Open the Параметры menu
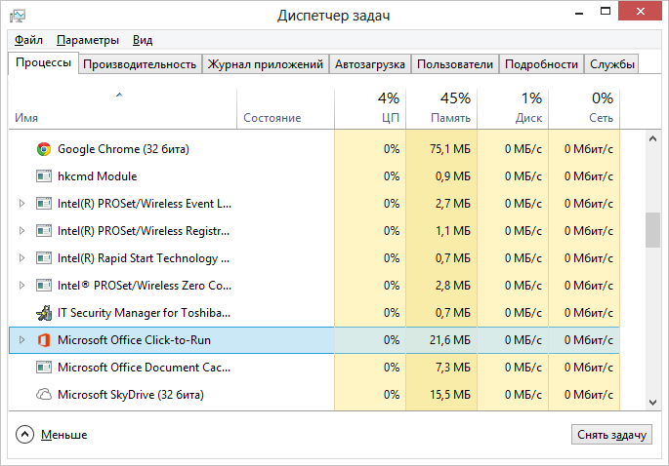Image resolution: width=669 pixels, height=466 pixels. (88, 40)
